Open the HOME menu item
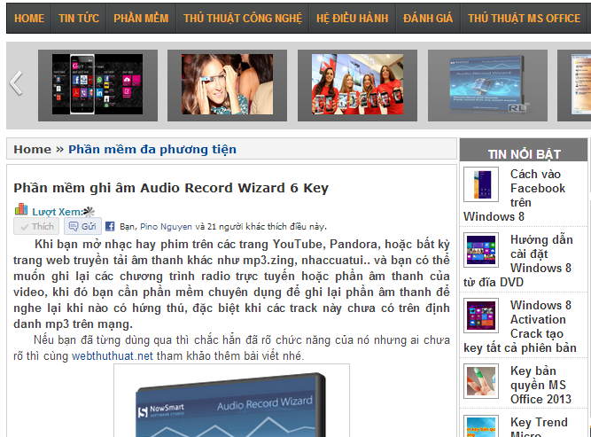Screen dimensions: 591x437 29,18
